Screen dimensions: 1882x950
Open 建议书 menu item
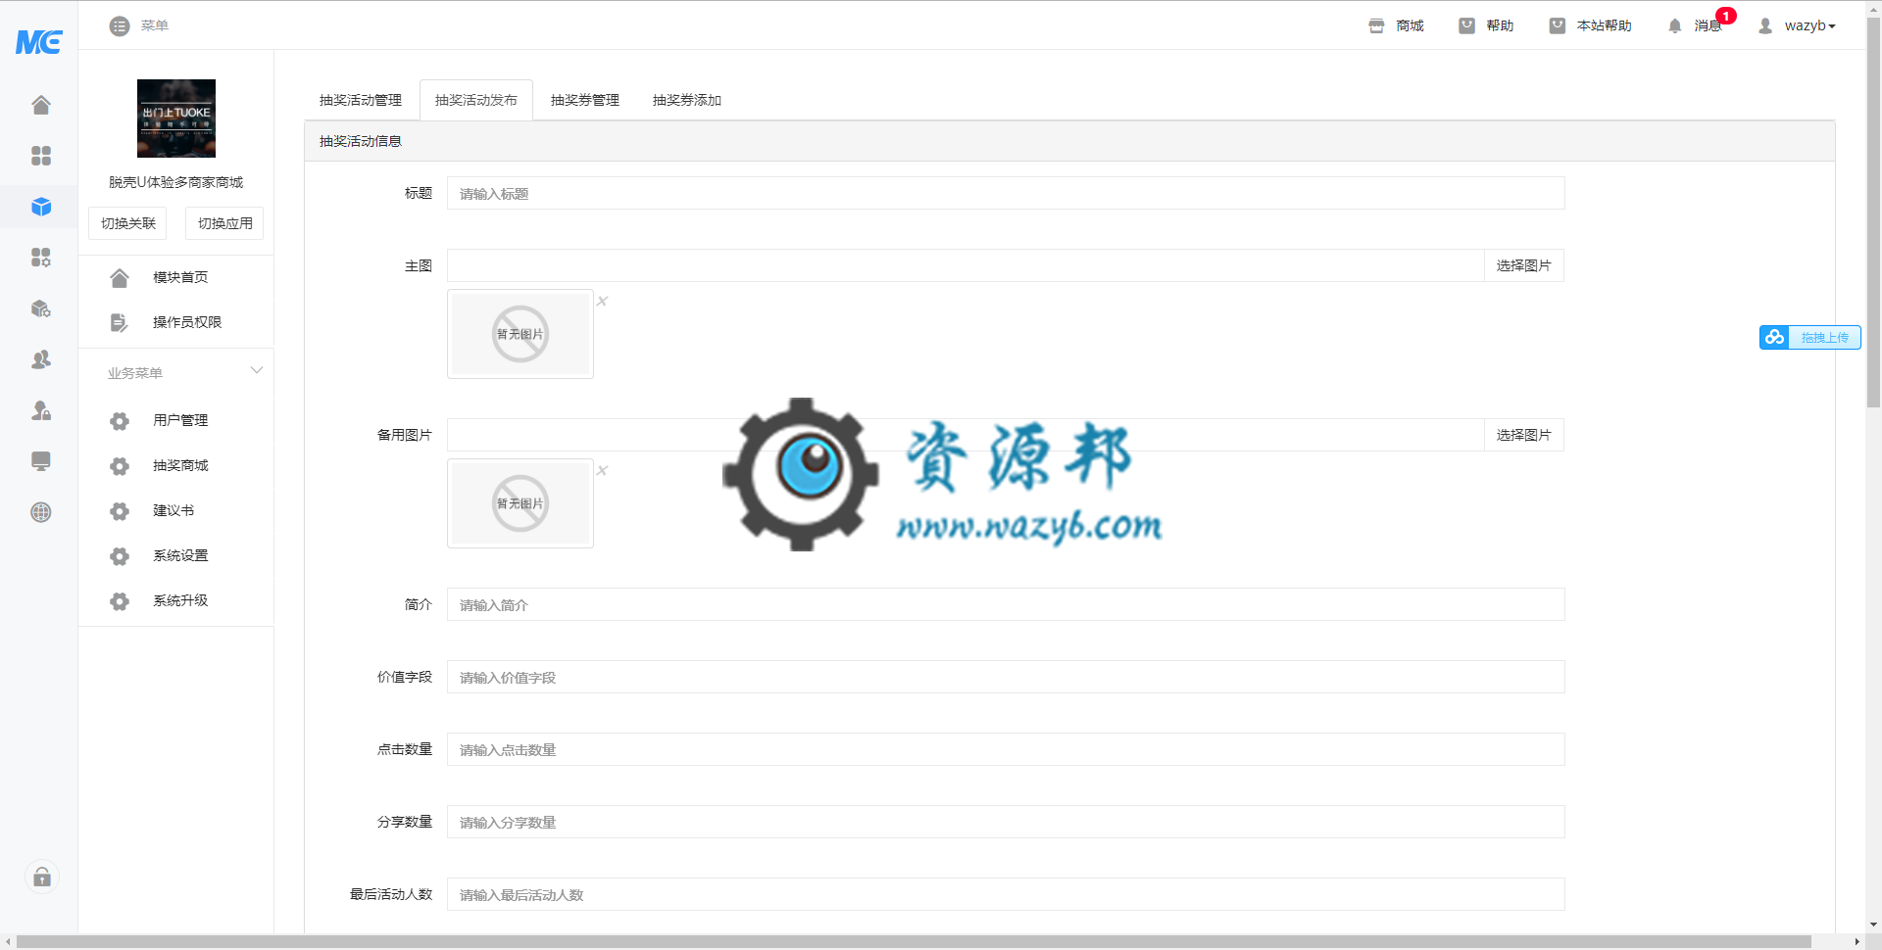tap(176, 510)
